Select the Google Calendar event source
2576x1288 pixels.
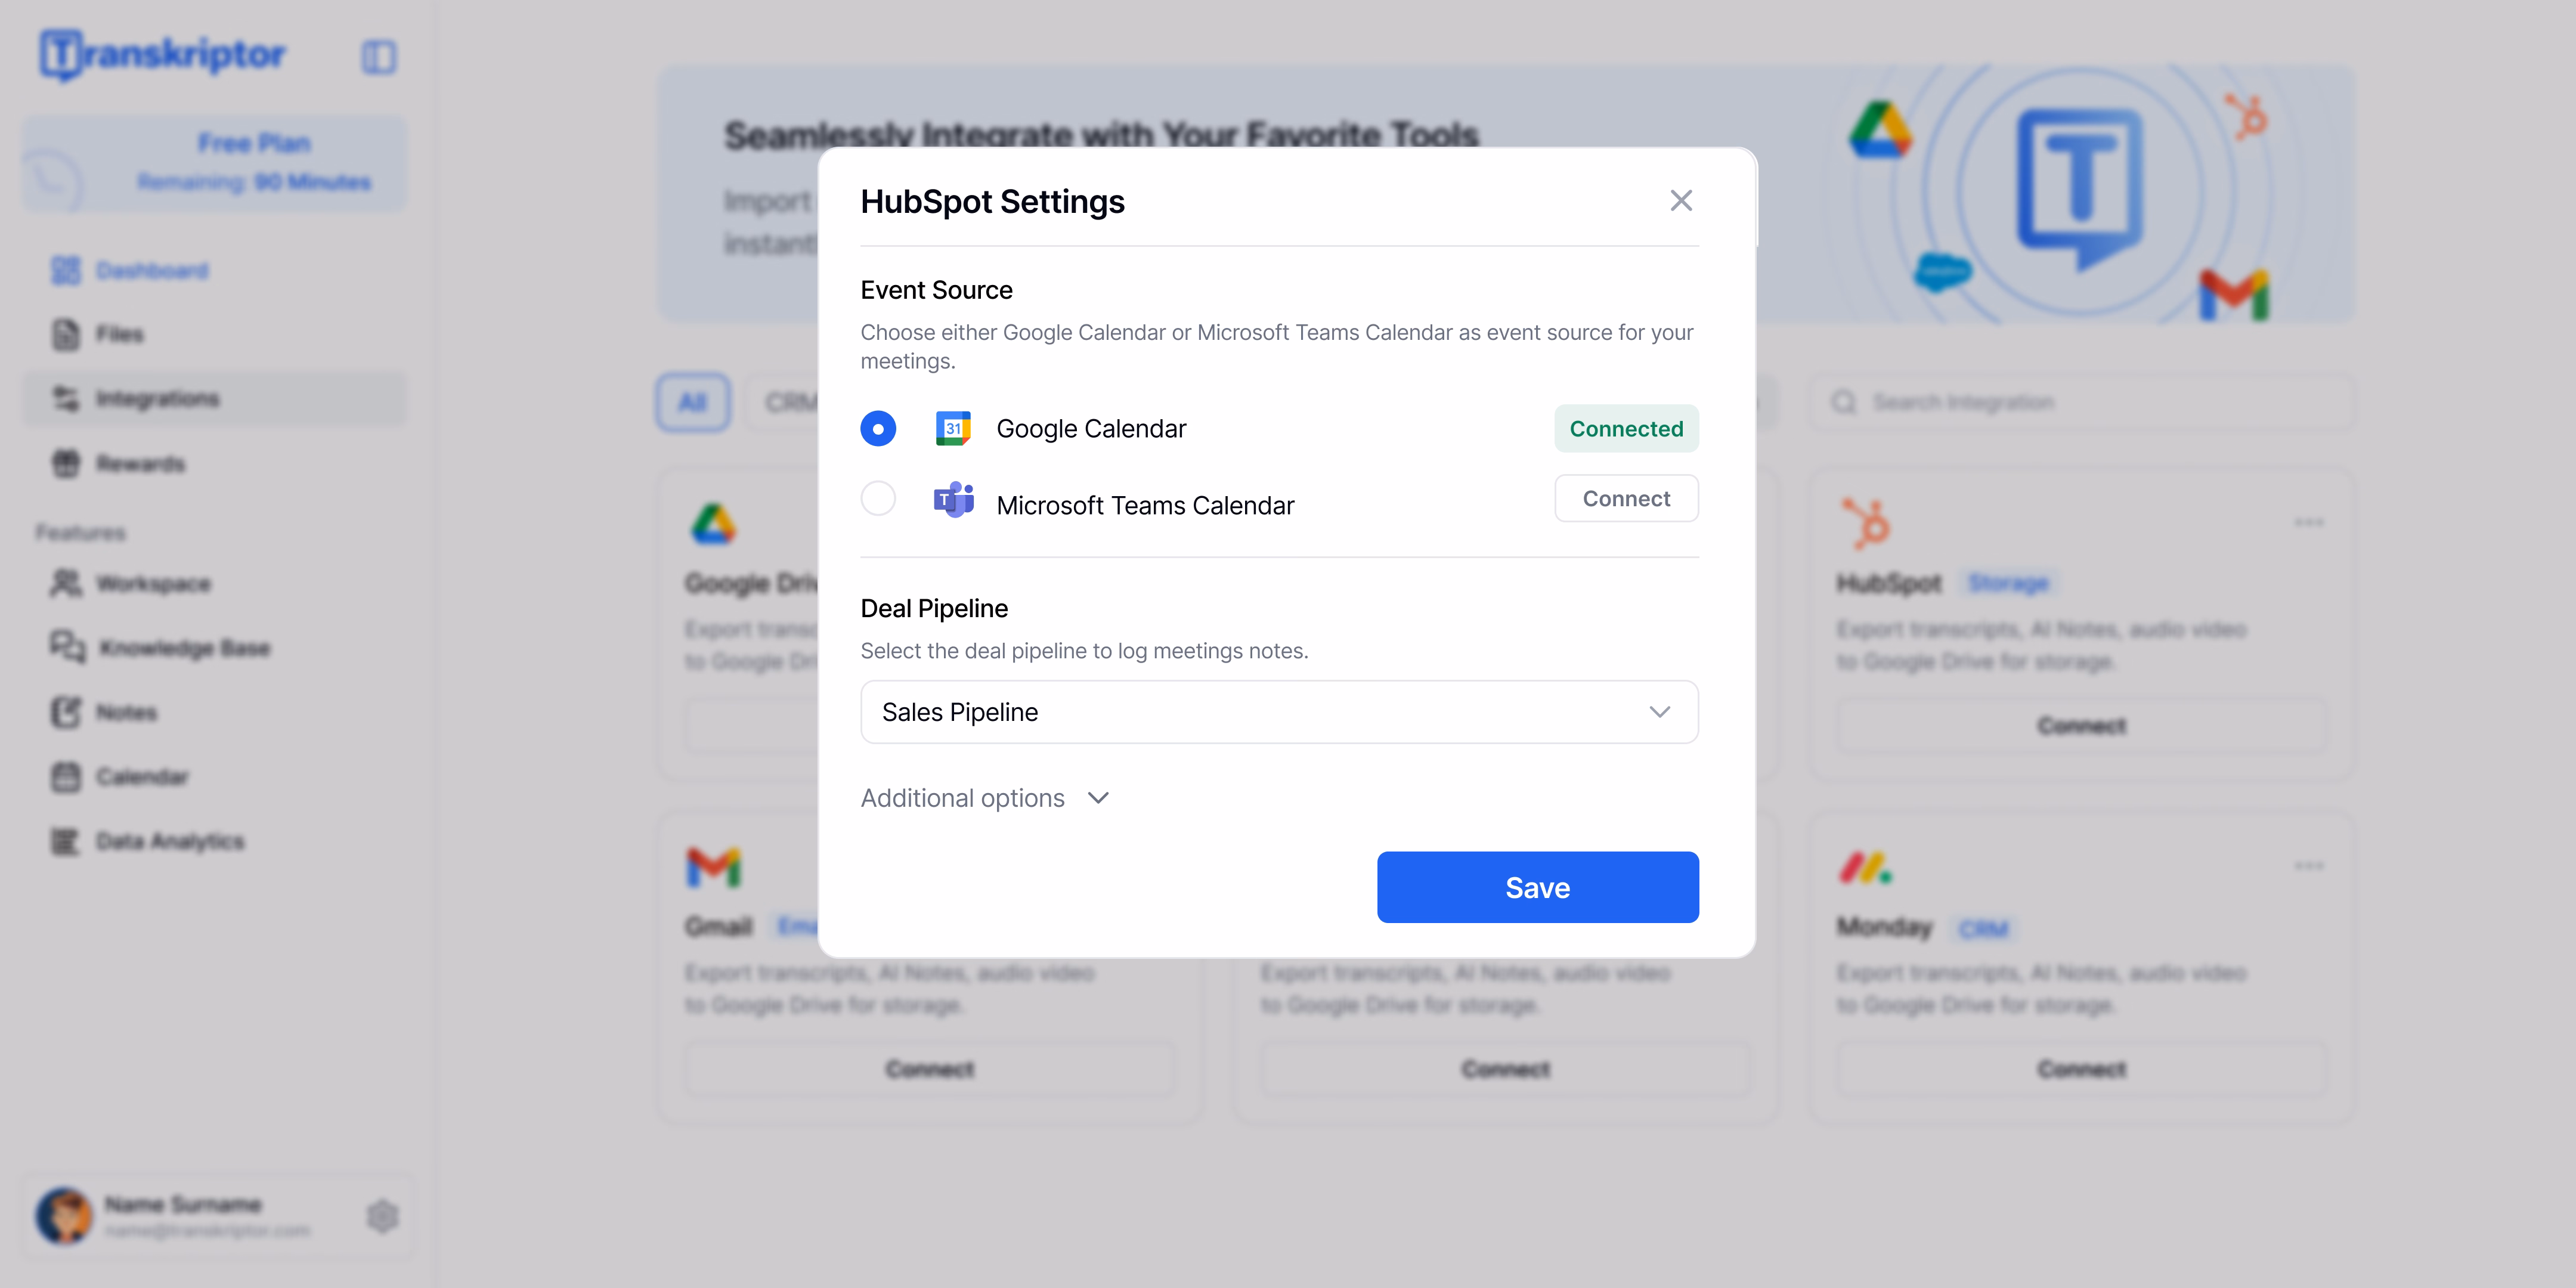878,428
